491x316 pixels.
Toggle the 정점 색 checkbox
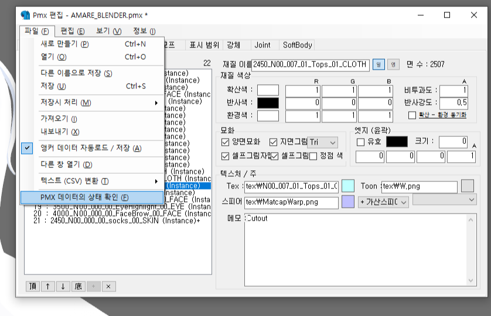313,156
